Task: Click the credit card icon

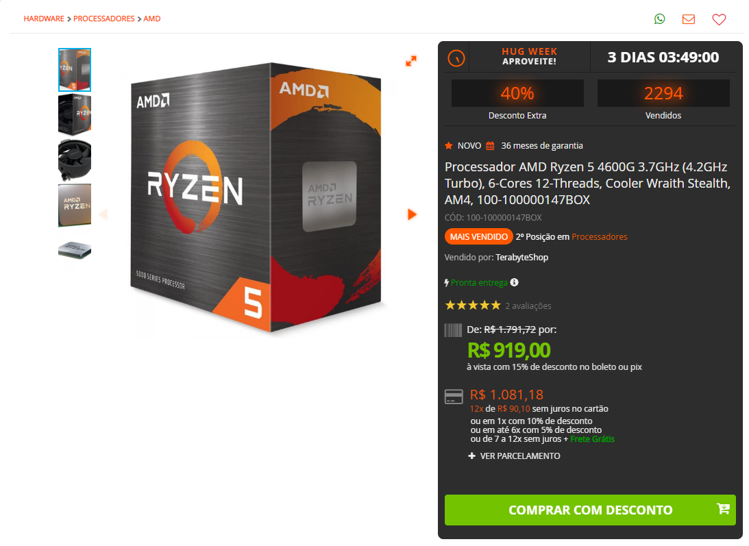Action: (454, 397)
